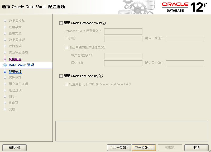
Task: Select the 存储选项 step
Action: point(15,46)
